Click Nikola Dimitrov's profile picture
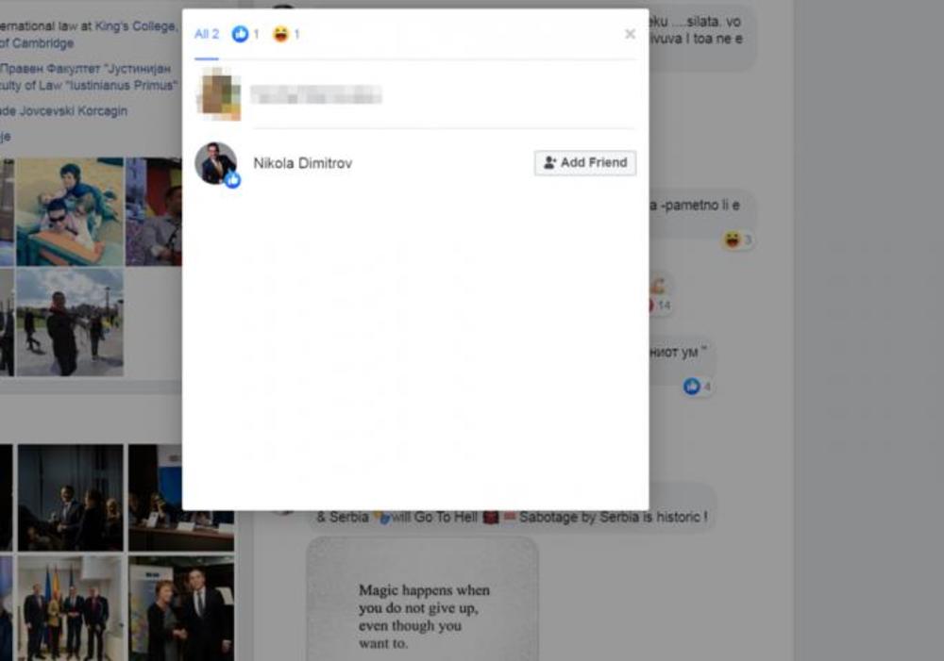The height and width of the screenshot is (661, 944). click(215, 162)
